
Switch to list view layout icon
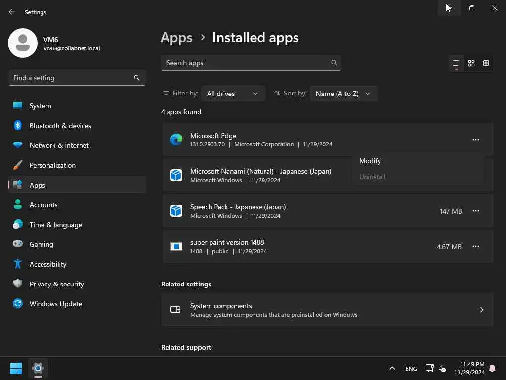point(456,63)
